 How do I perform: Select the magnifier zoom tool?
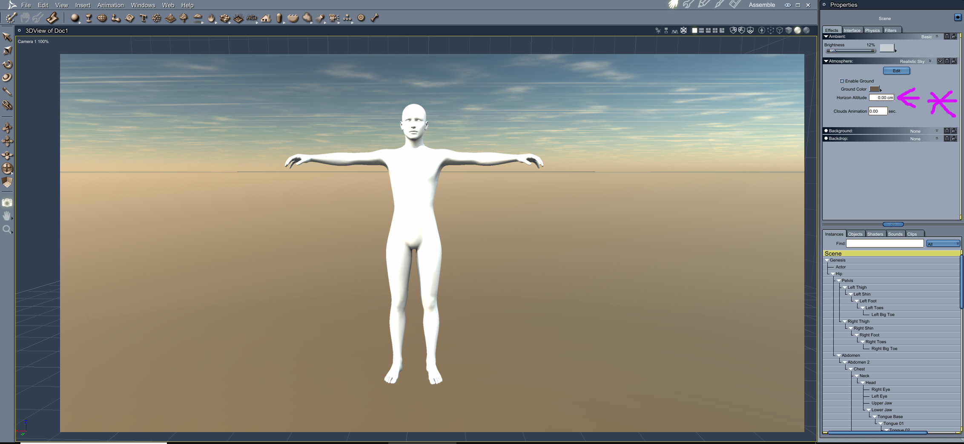(x=7, y=230)
